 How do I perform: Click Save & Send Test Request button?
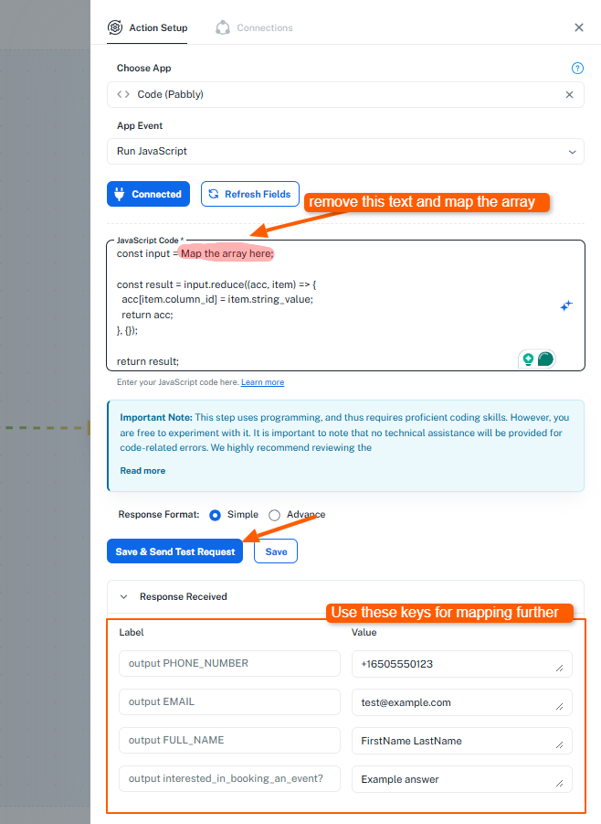(x=174, y=551)
